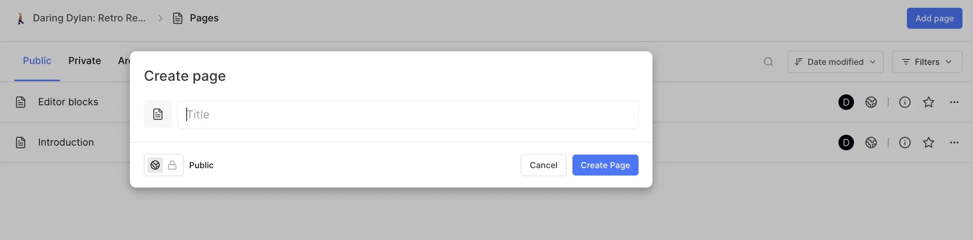Expand the Filters dropdown
The width and height of the screenshot is (973, 240).
click(927, 62)
